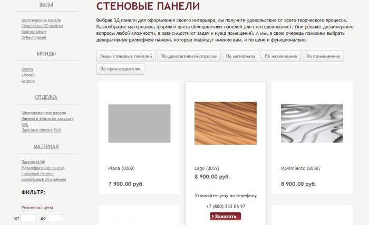This screenshot has width=369, height=225.
Task: Select the Bonita brand link
Action: coord(27,69)
